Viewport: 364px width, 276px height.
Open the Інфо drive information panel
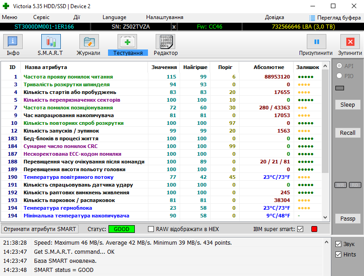click(x=13, y=42)
